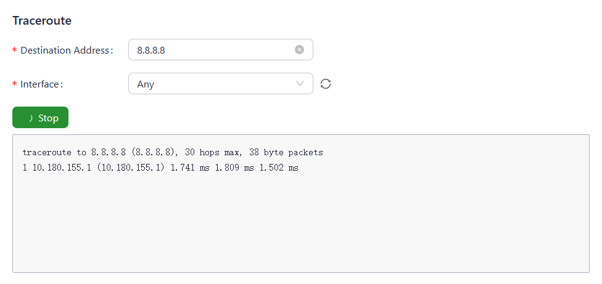Click the empty area of the output box
This screenshot has height=284, width=602.
(300, 228)
